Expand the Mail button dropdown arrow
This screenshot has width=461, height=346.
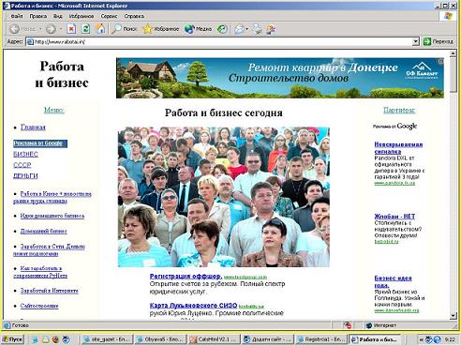(246, 29)
